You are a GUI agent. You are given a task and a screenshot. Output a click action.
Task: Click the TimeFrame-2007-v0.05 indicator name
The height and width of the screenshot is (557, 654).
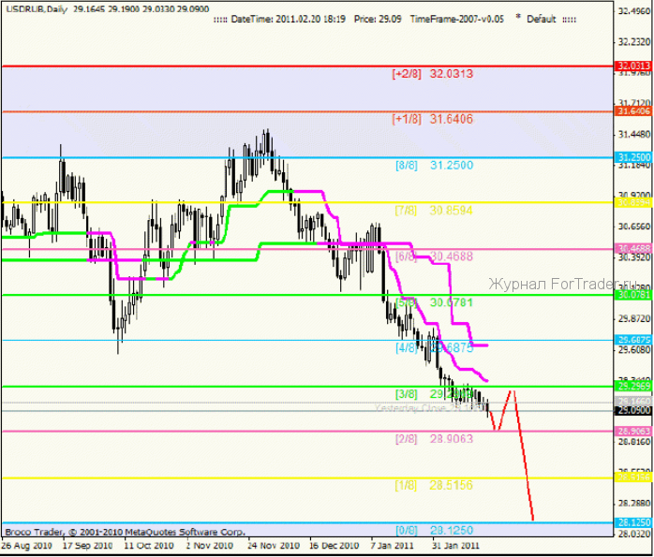[x=456, y=19]
